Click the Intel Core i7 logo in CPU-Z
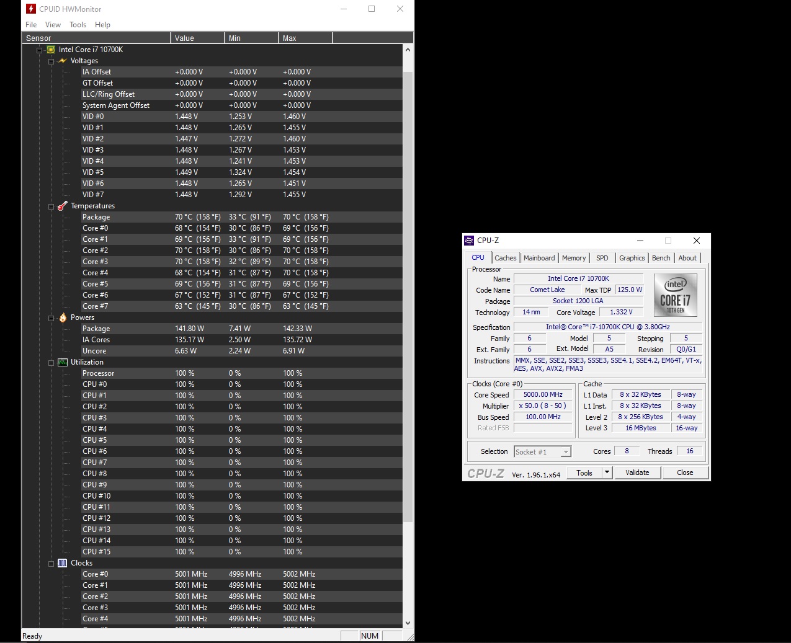Viewport: 791px width, 643px height. [x=676, y=295]
